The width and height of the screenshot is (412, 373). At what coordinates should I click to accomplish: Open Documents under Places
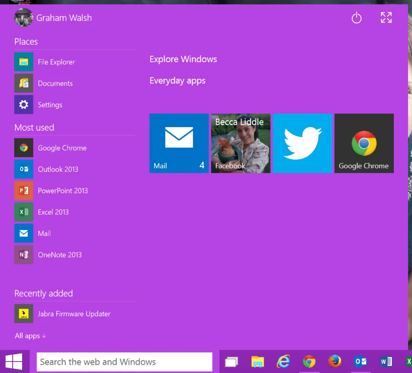[x=55, y=83]
